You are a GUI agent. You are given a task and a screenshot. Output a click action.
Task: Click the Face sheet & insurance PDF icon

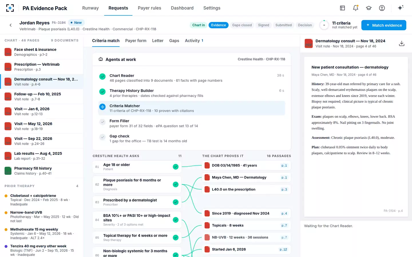(8, 52)
